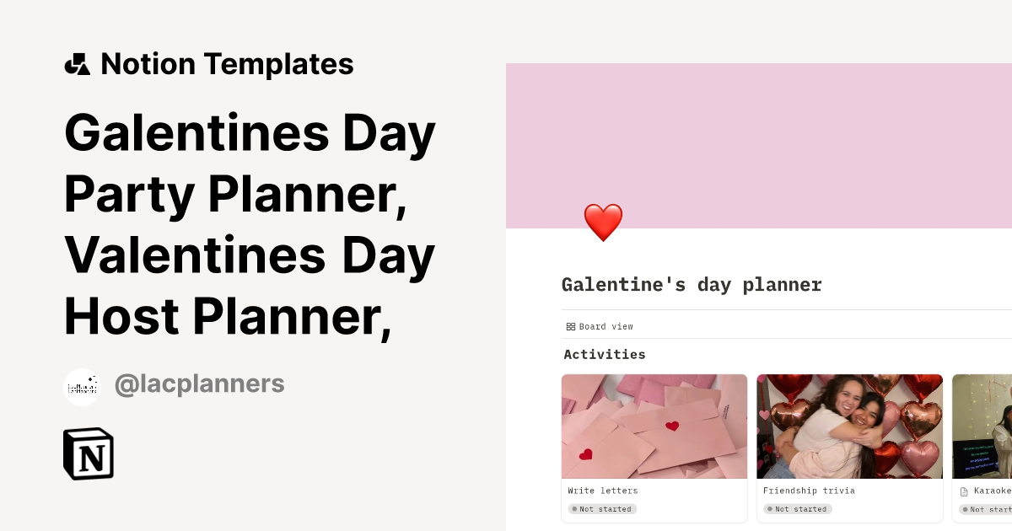Image resolution: width=1012 pixels, height=531 pixels.
Task: Select the Notion Templates site icon
Action: (x=77, y=63)
